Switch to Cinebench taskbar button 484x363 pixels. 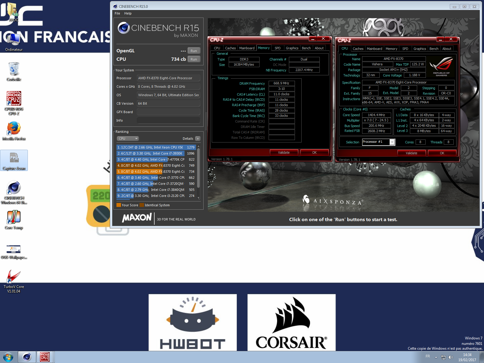point(27,357)
